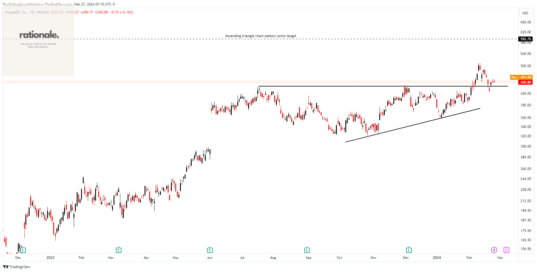This screenshot has width=537, height=272.
Task: Click the Pre 454.99 pre-market price label
Action: pyautogui.click(x=521, y=77)
